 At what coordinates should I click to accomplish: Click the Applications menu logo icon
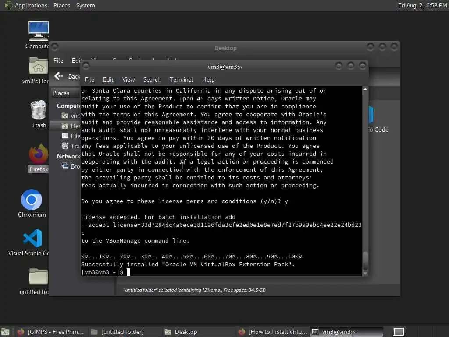tap(8, 5)
